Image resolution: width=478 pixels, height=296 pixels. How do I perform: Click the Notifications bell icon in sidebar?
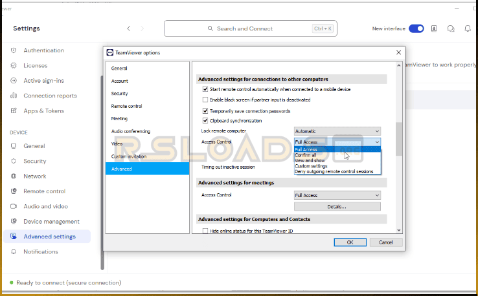14,251
